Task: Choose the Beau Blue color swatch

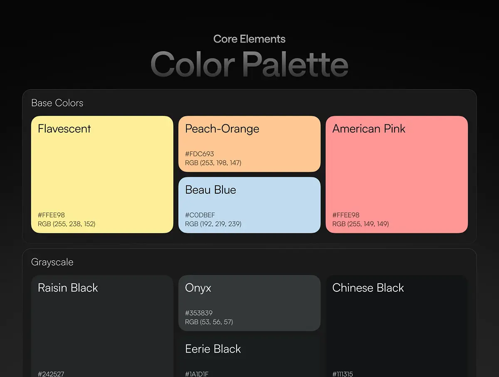Action: (x=249, y=205)
